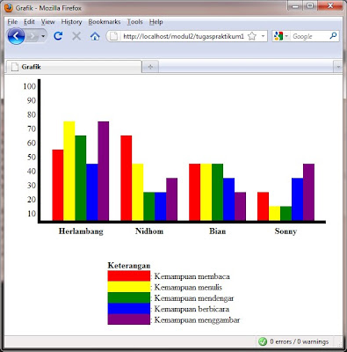The height and width of the screenshot is (352, 347).
Task: Open a new tab with plus button
Action: pyautogui.click(x=150, y=67)
